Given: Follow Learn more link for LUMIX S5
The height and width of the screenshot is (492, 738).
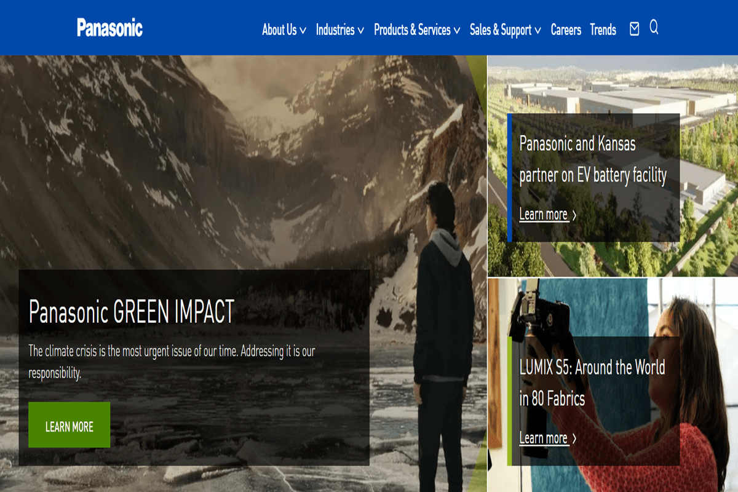Looking at the screenshot, I should tap(543, 438).
